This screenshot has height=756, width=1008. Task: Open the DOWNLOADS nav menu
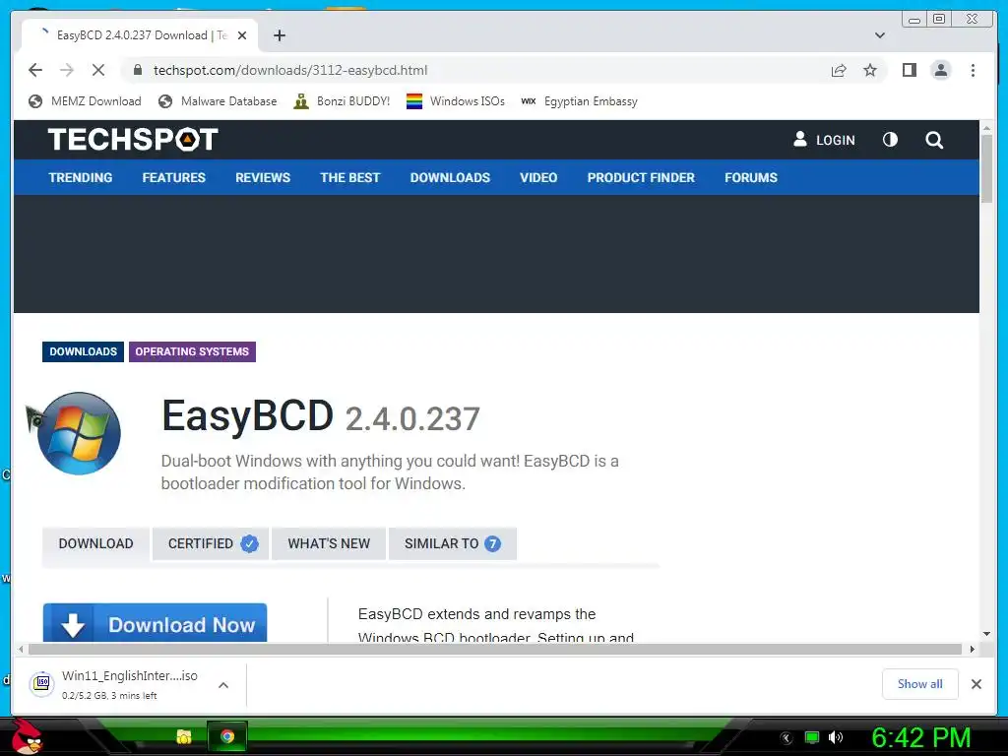pos(450,177)
